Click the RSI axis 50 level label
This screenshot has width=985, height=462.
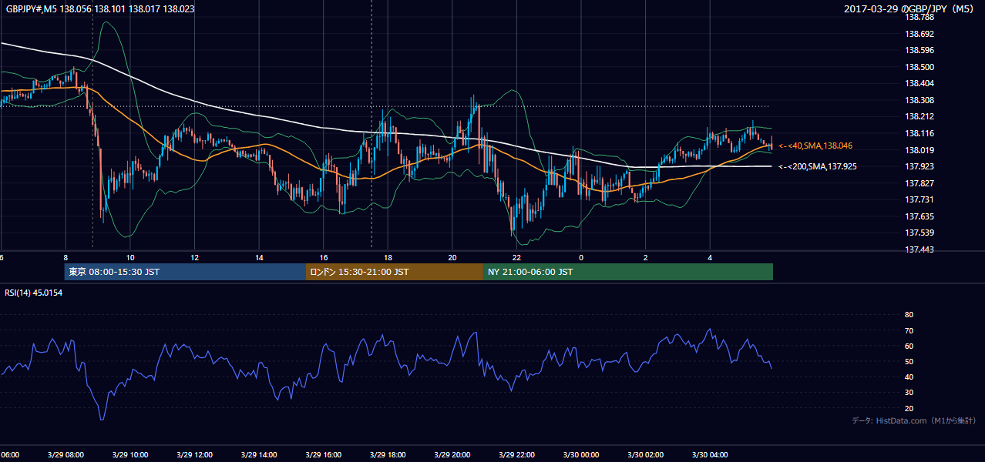coord(909,361)
